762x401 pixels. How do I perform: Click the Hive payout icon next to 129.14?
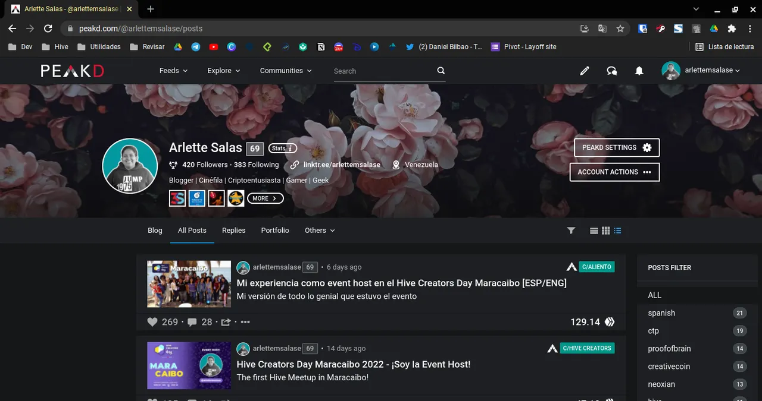[x=610, y=322]
